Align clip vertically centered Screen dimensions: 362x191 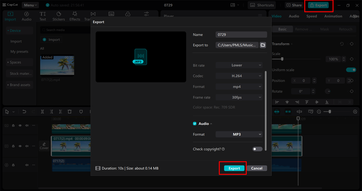[317, 102]
